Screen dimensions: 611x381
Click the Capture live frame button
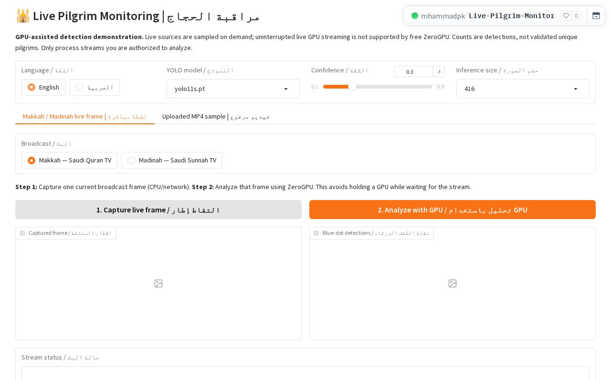(158, 210)
